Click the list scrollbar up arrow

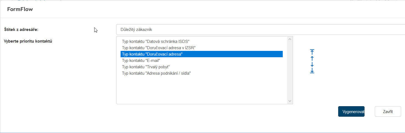click(290, 39)
